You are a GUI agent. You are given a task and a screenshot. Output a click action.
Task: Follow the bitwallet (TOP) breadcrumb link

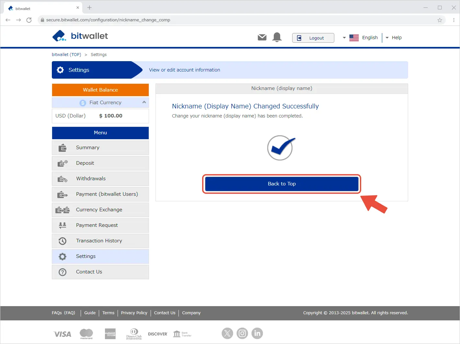[x=66, y=54]
